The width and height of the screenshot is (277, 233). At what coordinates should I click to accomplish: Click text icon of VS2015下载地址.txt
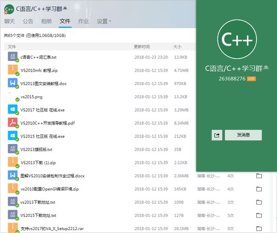(13, 214)
